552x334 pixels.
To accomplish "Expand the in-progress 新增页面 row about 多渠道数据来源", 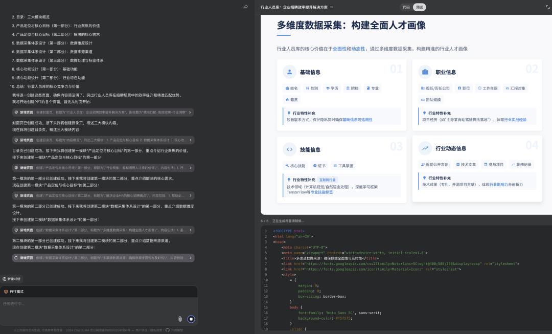I will [103, 258].
